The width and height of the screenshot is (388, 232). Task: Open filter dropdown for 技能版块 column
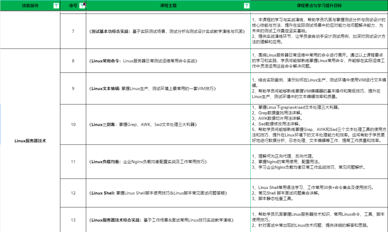point(56,6)
